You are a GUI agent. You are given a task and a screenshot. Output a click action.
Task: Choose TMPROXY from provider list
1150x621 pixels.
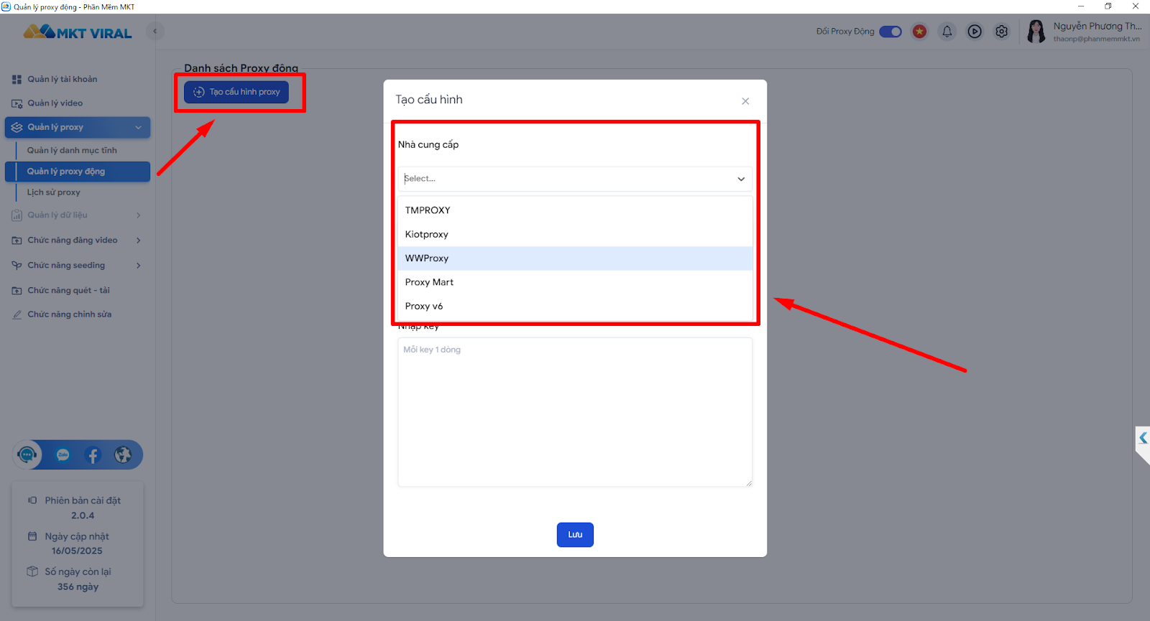tap(575, 210)
